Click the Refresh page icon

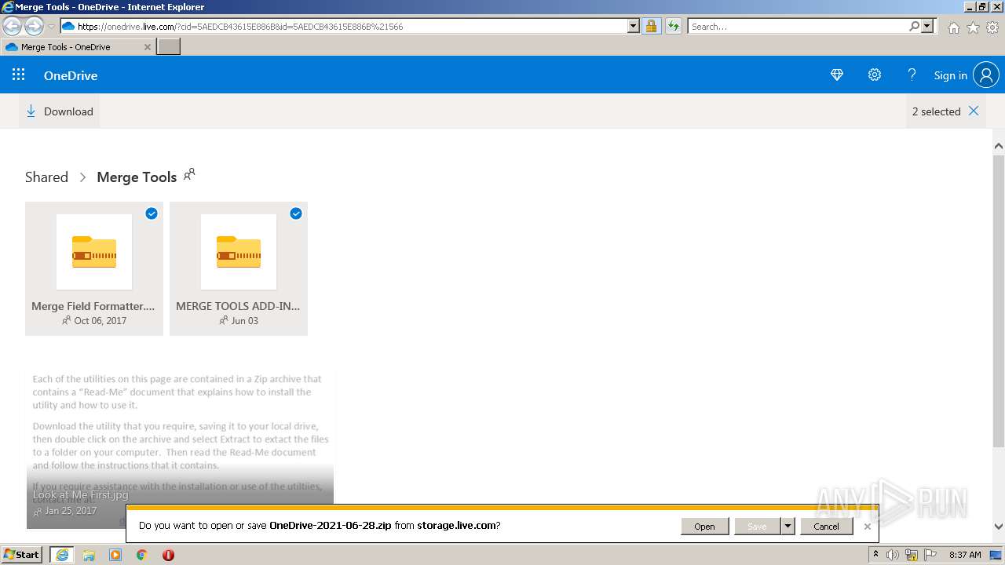(x=674, y=26)
